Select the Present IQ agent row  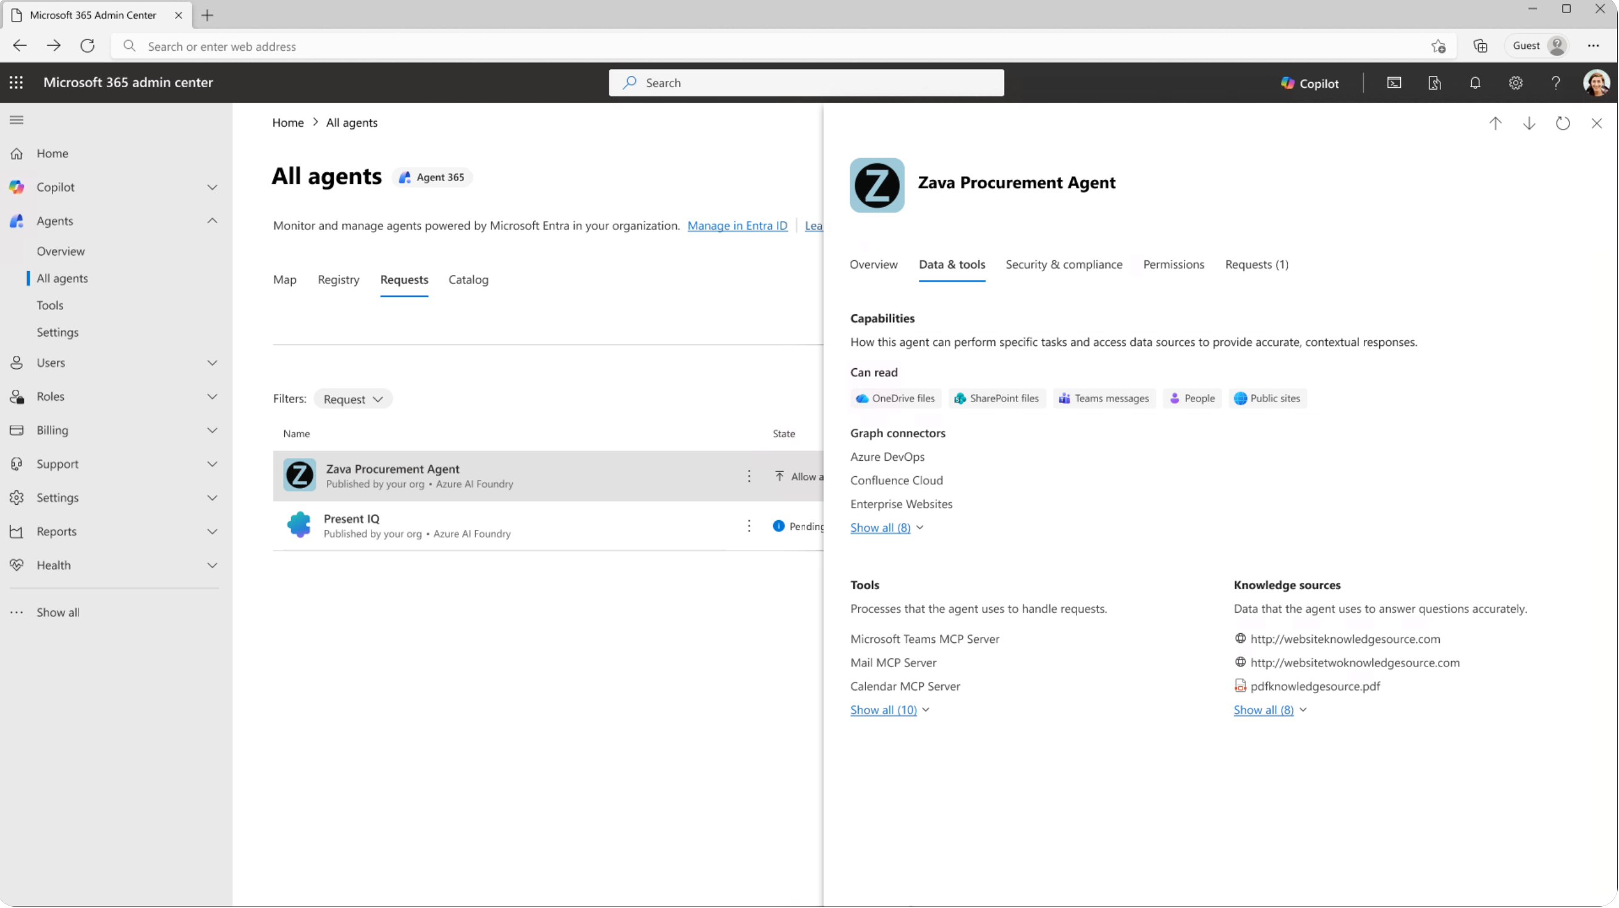[548, 526]
